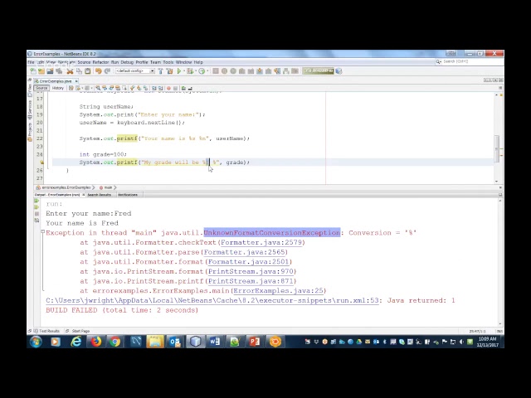This screenshot has width=531, height=398.
Task: Collapse the exception stack trace fold marker
Action: (x=42, y=232)
